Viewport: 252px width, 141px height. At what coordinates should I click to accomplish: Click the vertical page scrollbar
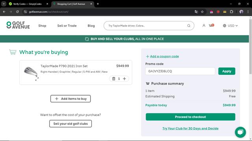[x=250, y=46]
